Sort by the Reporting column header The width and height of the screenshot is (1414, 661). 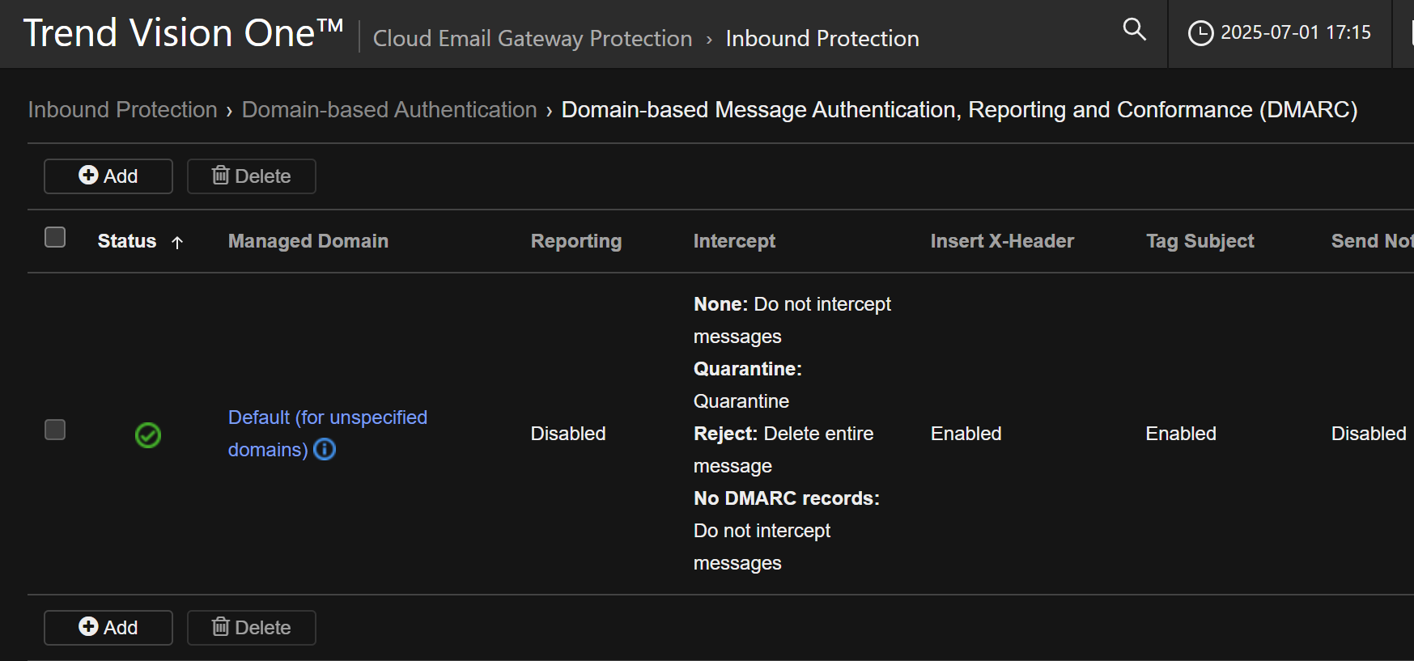[575, 241]
